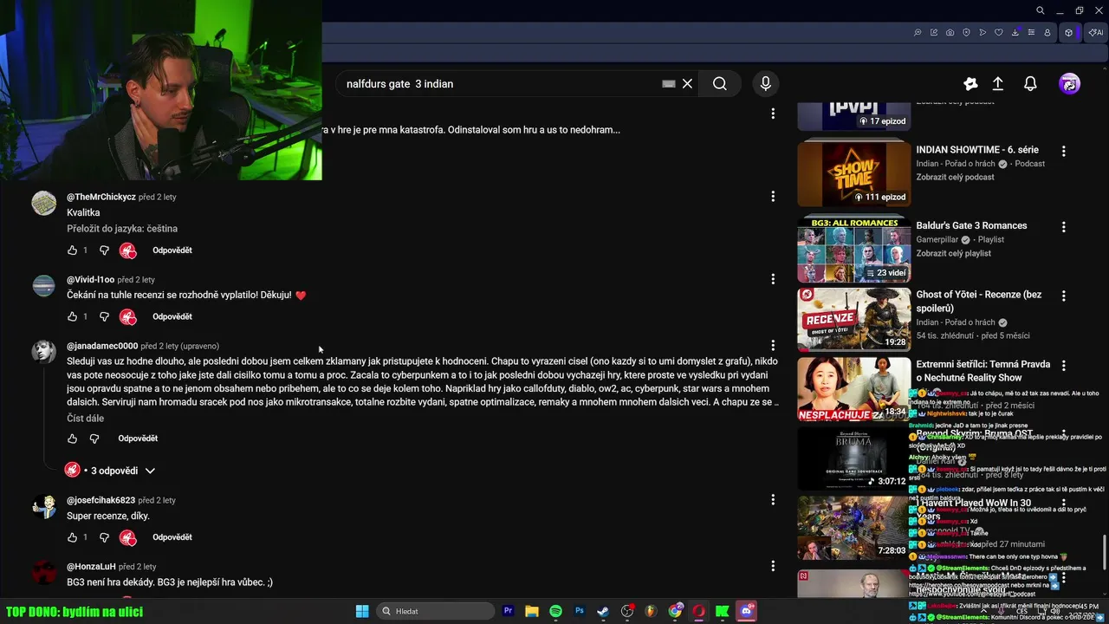Click the upload arrow icon in YouTube header
Screen dimensions: 1109x624
click(x=998, y=84)
